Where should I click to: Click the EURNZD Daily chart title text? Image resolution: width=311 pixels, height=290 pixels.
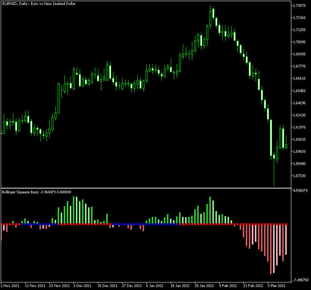pyautogui.click(x=38, y=4)
